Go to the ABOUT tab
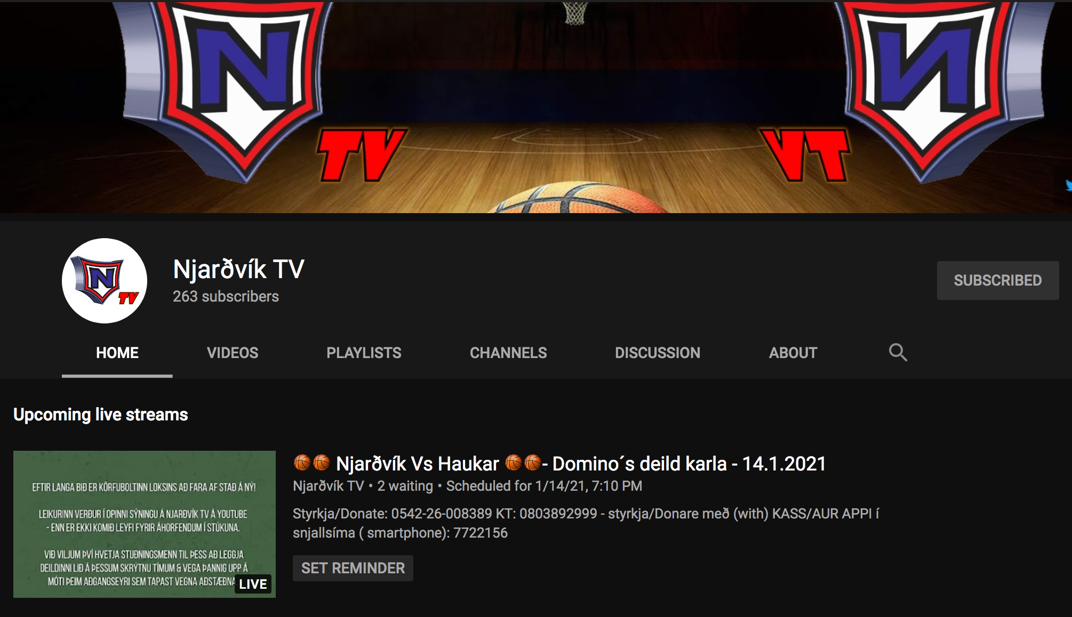Viewport: 1072px width, 617px height. click(x=793, y=353)
